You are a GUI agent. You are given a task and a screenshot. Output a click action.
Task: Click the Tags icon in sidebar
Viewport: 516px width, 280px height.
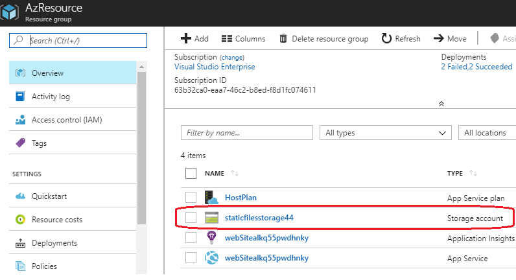[20, 143]
